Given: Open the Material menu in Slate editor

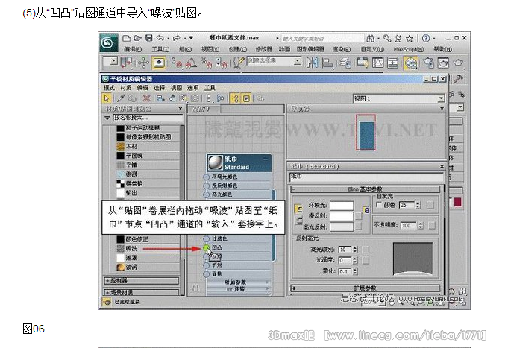Looking at the screenshot, I should tap(126, 88).
